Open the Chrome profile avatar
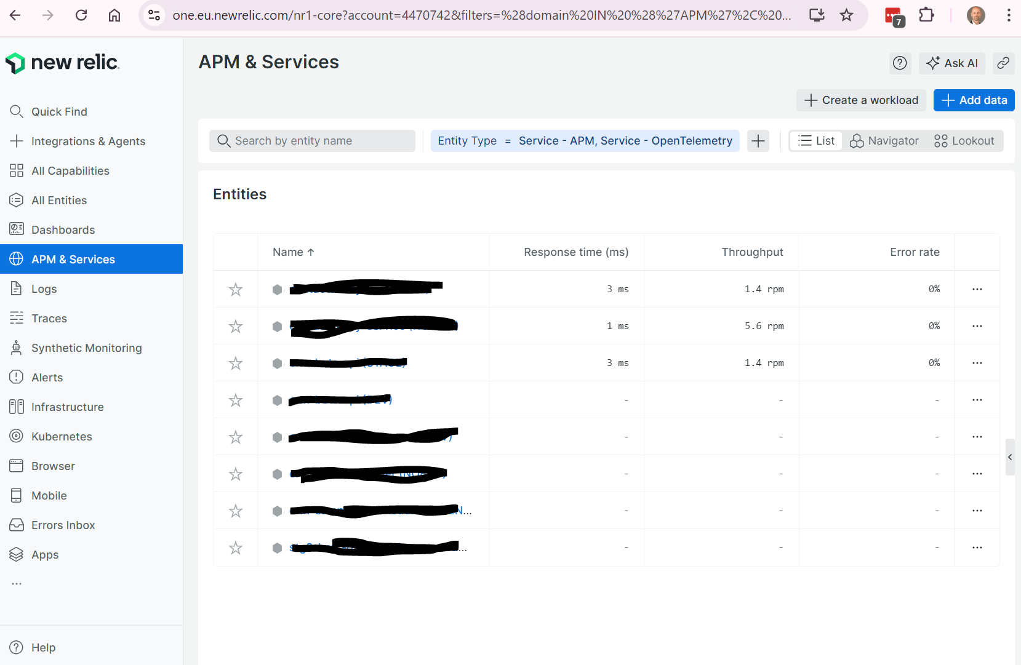This screenshot has width=1021, height=665. point(975,15)
